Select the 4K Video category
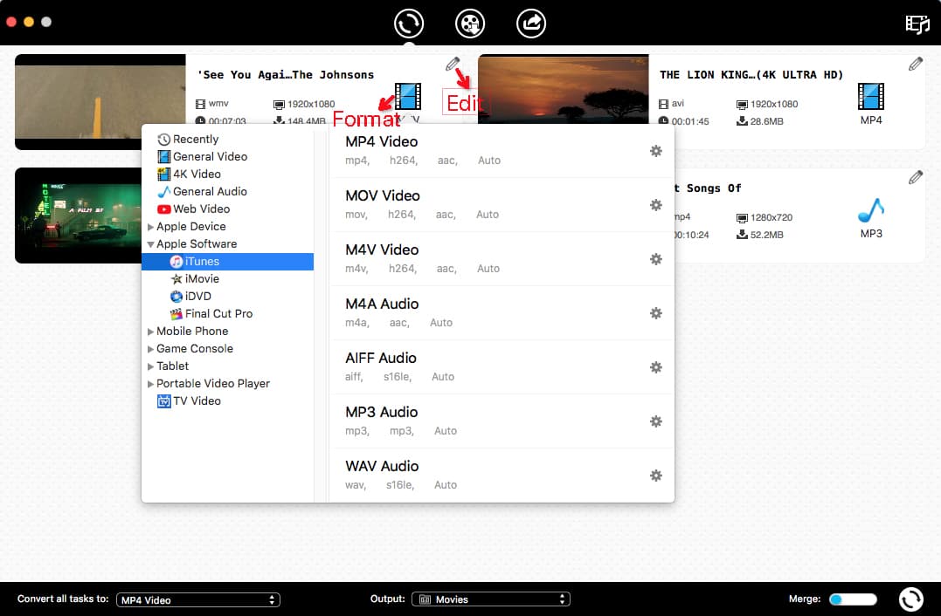Screen dimensions: 941x616 (189, 174)
